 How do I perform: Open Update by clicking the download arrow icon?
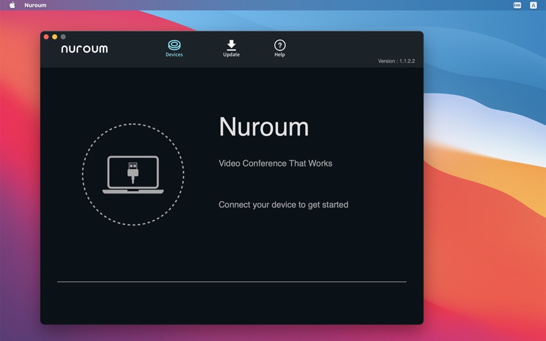(231, 44)
